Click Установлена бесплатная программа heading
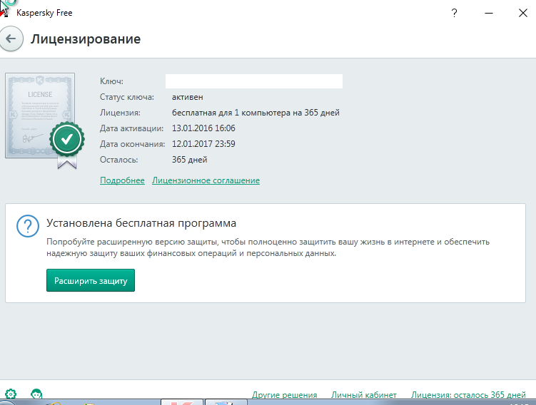Screen dimensions: 536x405 [141, 223]
